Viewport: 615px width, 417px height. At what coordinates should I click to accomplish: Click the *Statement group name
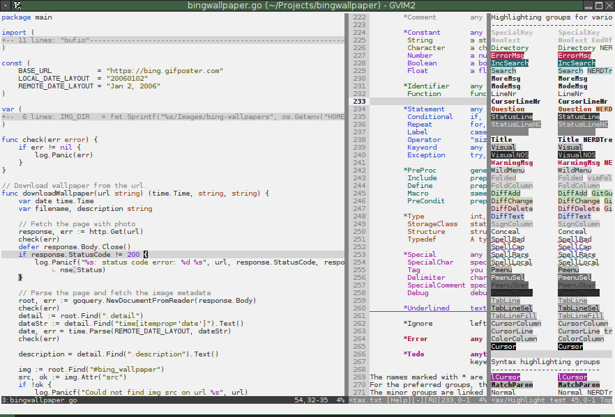tap(424, 109)
